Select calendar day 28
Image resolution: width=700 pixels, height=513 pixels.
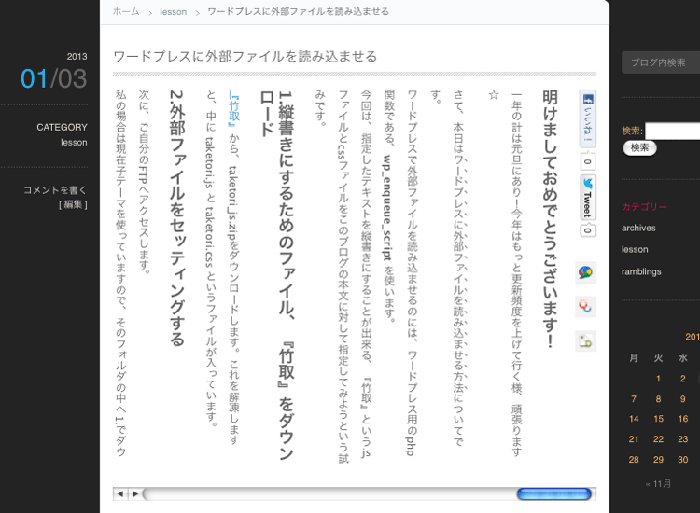pyautogui.click(x=634, y=460)
